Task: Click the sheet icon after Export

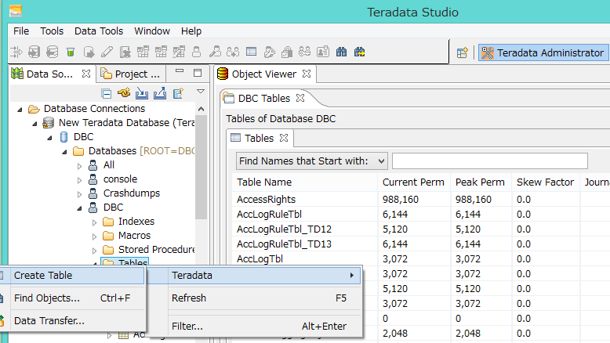Action: pos(178,93)
